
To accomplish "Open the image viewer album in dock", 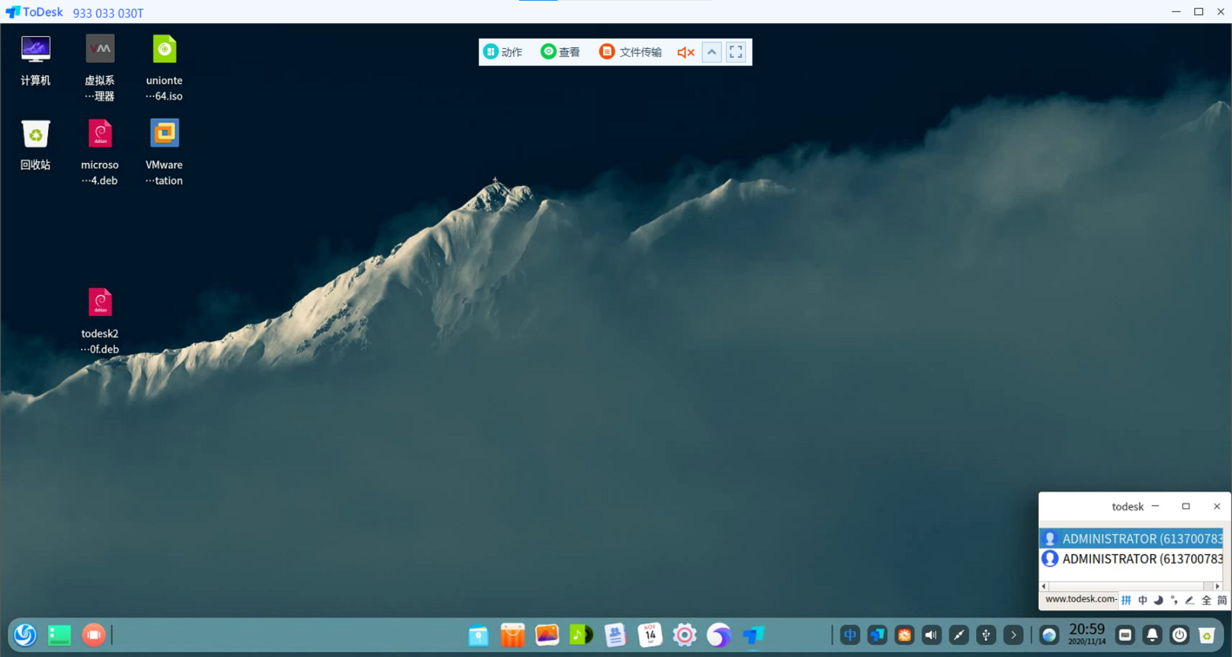I will [547, 635].
